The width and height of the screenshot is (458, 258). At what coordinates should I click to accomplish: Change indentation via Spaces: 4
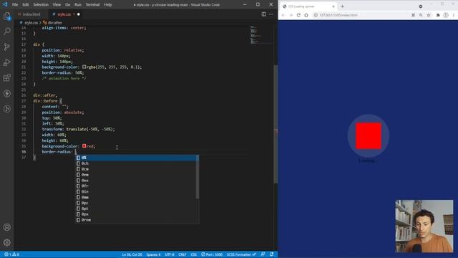[153, 254]
